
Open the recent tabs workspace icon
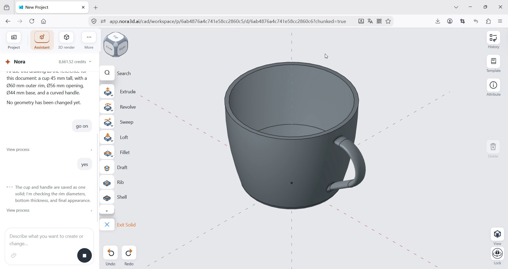coord(7,8)
